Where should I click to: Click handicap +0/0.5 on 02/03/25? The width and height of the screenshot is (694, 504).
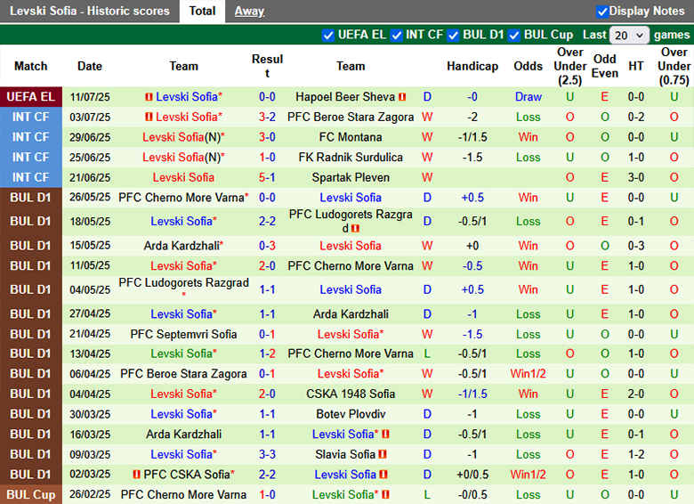(472, 475)
